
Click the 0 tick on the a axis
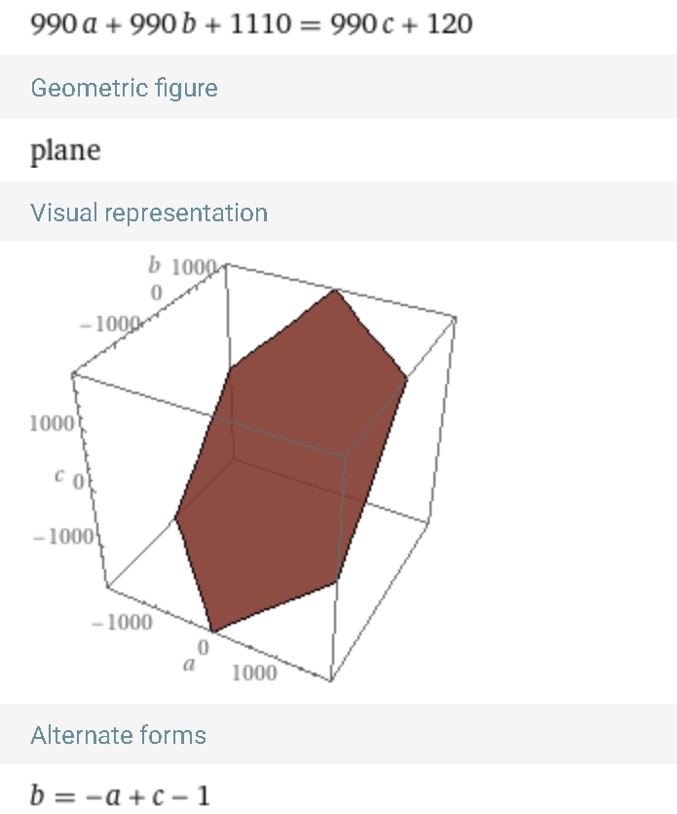(x=204, y=646)
